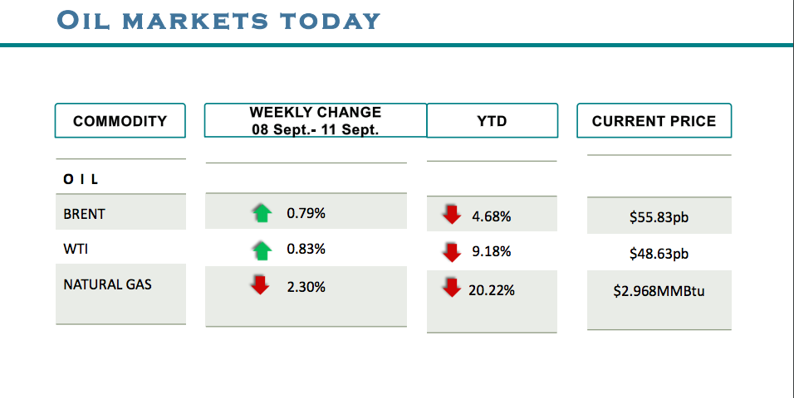Click the OIL section heading

pyautogui.click(x=81, y=179)
